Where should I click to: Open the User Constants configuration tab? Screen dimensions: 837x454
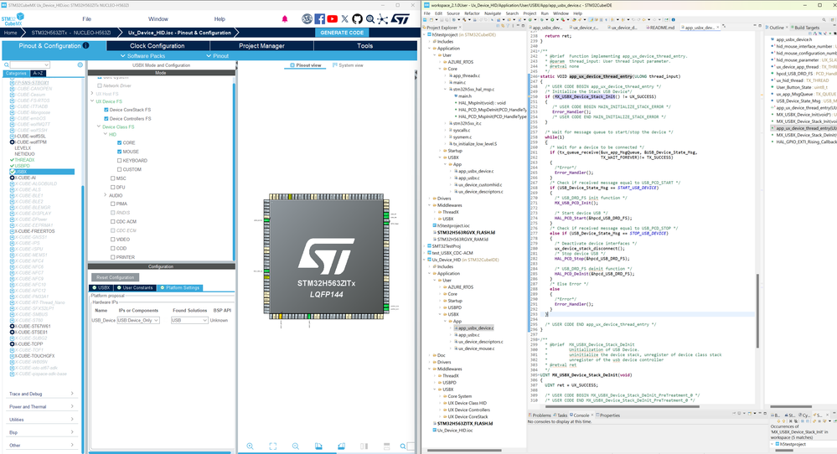[135, 287]
